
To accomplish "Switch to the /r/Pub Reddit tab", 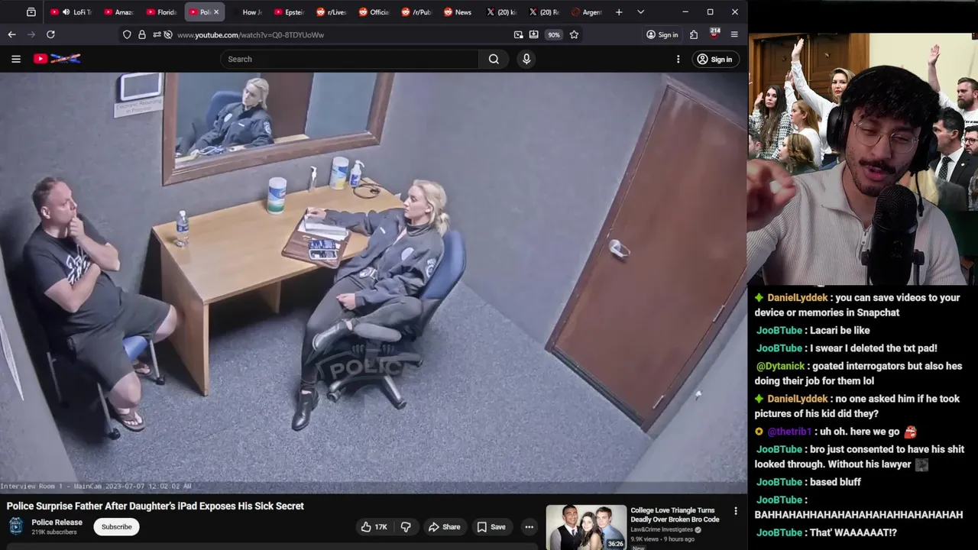I will coord(416,12).
